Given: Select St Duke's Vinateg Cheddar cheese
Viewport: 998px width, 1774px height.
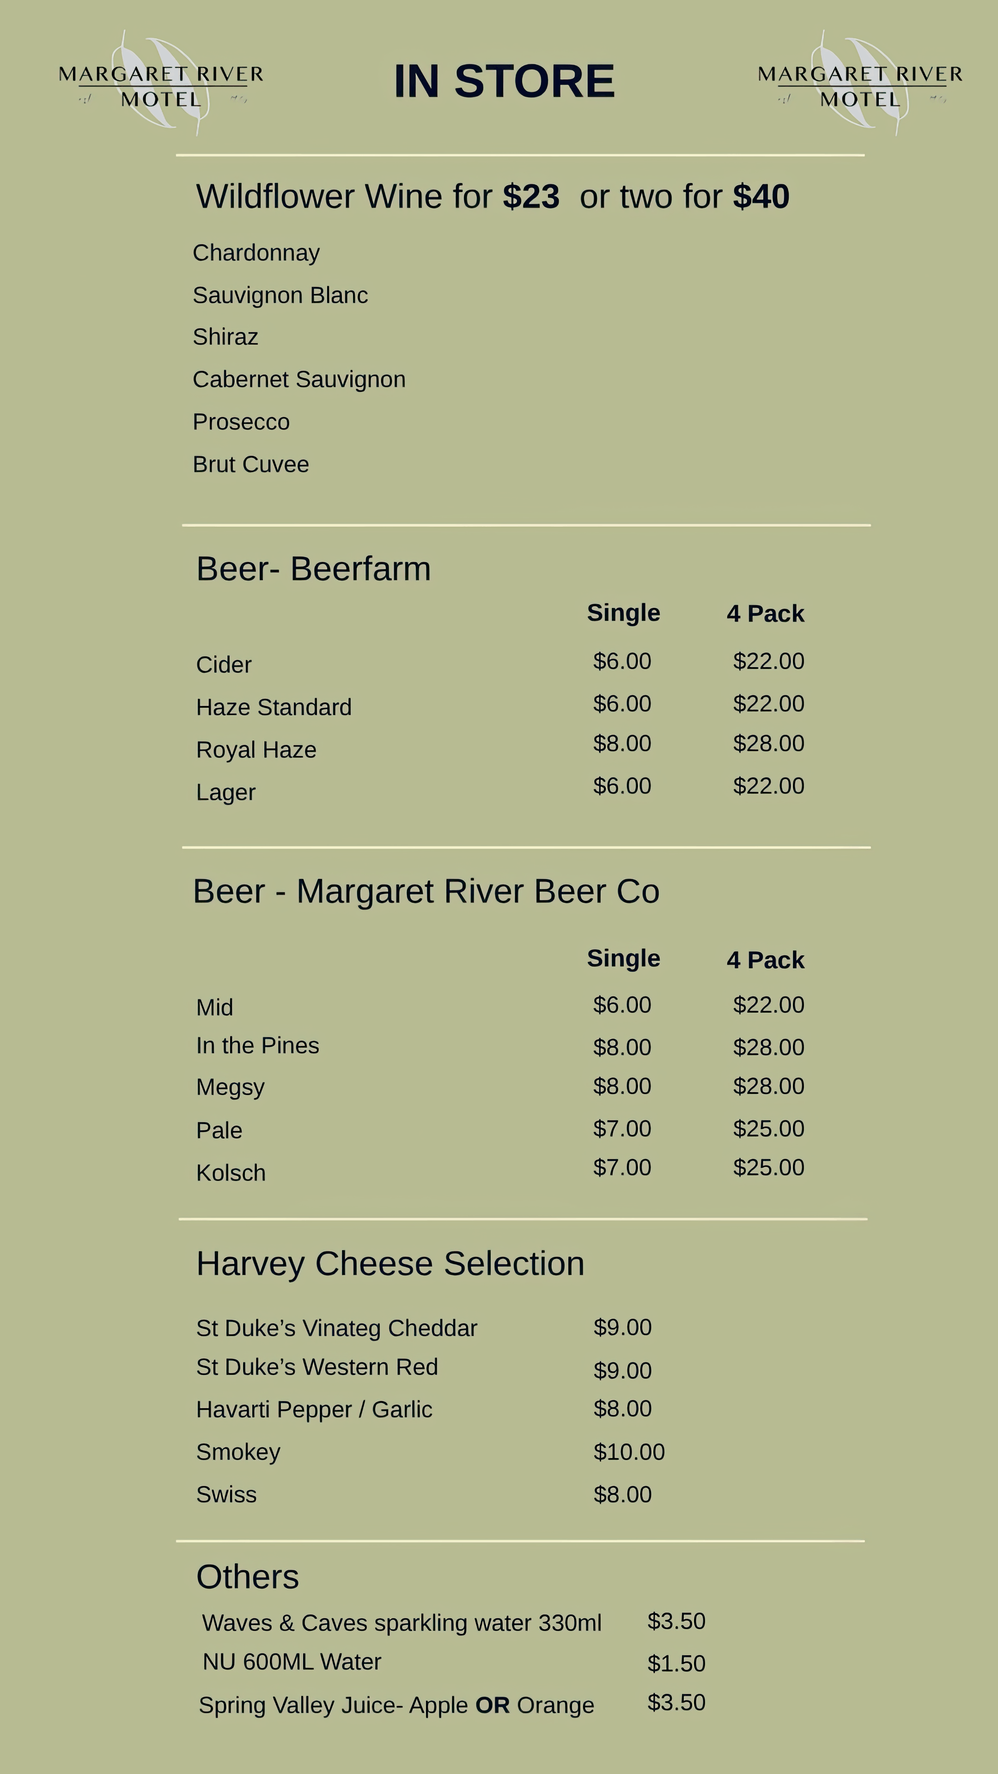Looking at the screenshot, I should [337, 1329].
